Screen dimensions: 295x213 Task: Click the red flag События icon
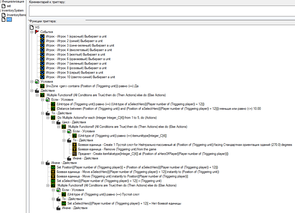37,32
